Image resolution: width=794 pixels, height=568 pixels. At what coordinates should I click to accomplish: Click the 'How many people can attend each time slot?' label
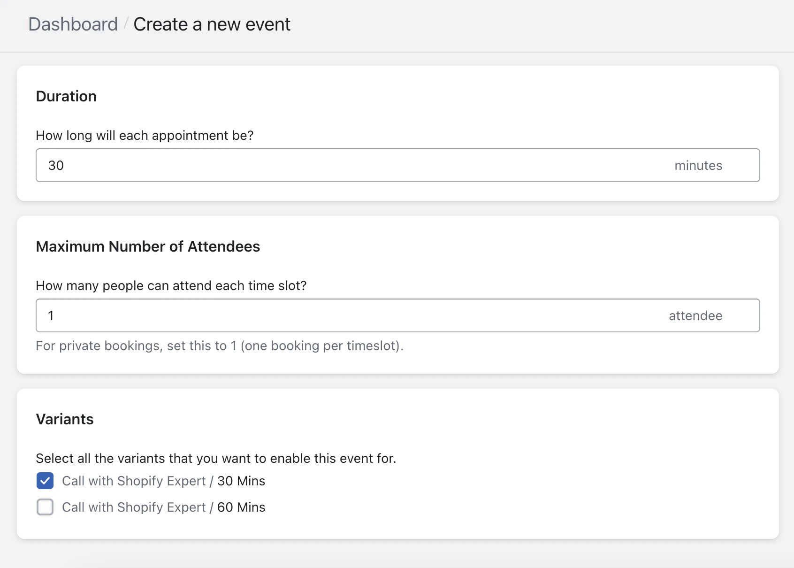tap(171, 286)
